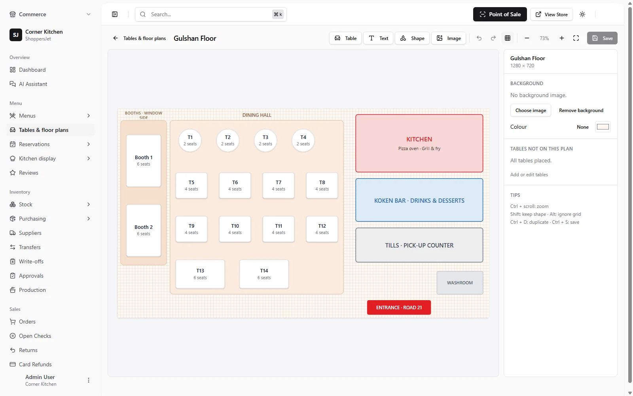633x396 pixels.
Task: Click the Search input field
Action: point(210,14)
